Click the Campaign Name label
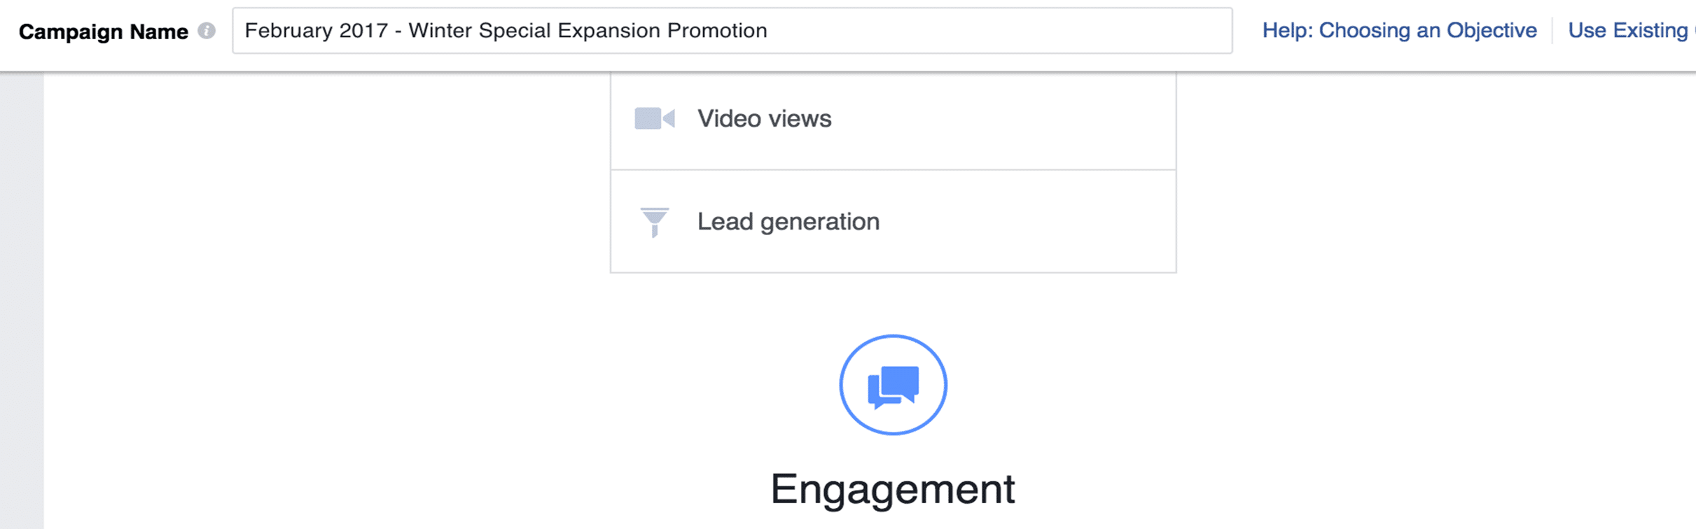This screenshot has width=1696, height=529. (104, 31)
